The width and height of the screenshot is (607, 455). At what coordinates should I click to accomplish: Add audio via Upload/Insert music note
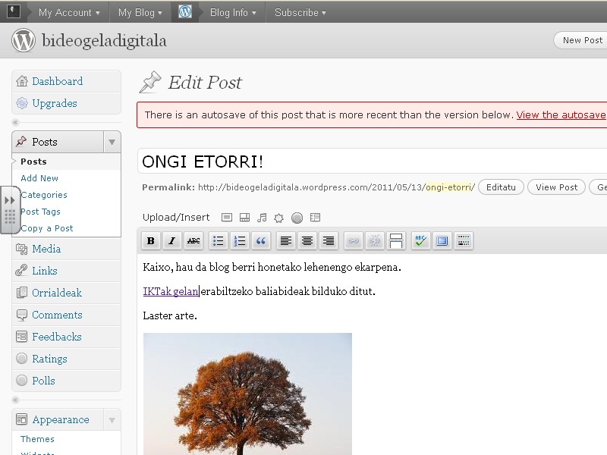pos(262,218)
